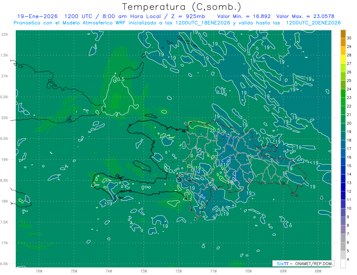Click the '8.5N' latitude label
The height and width of the screenshot is (275, 357).
point(4,180)
